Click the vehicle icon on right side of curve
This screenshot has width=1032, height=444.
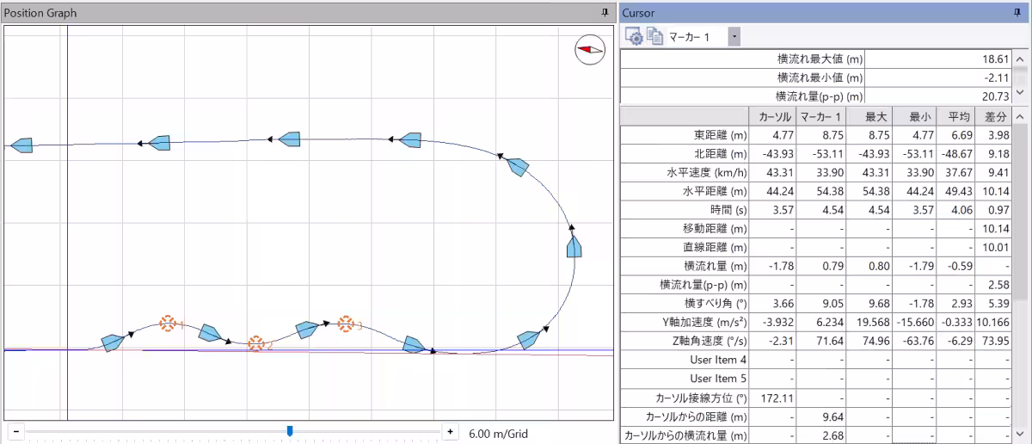[x=575, y=248]
